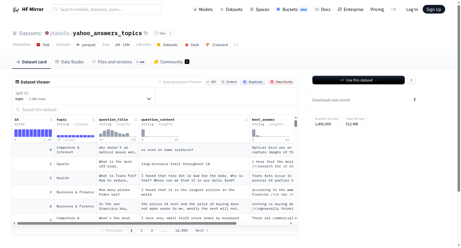Click the HF Mirror logo icon

tap(16, 9)
